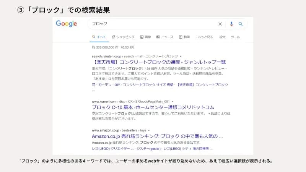
Task: Open 花・ガーデン・DIY sitelink
Action: [106, 84]
